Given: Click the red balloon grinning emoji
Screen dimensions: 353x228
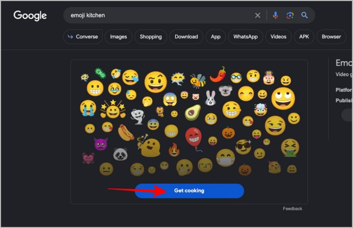Looking at the screenshot, I should [194, 138].
